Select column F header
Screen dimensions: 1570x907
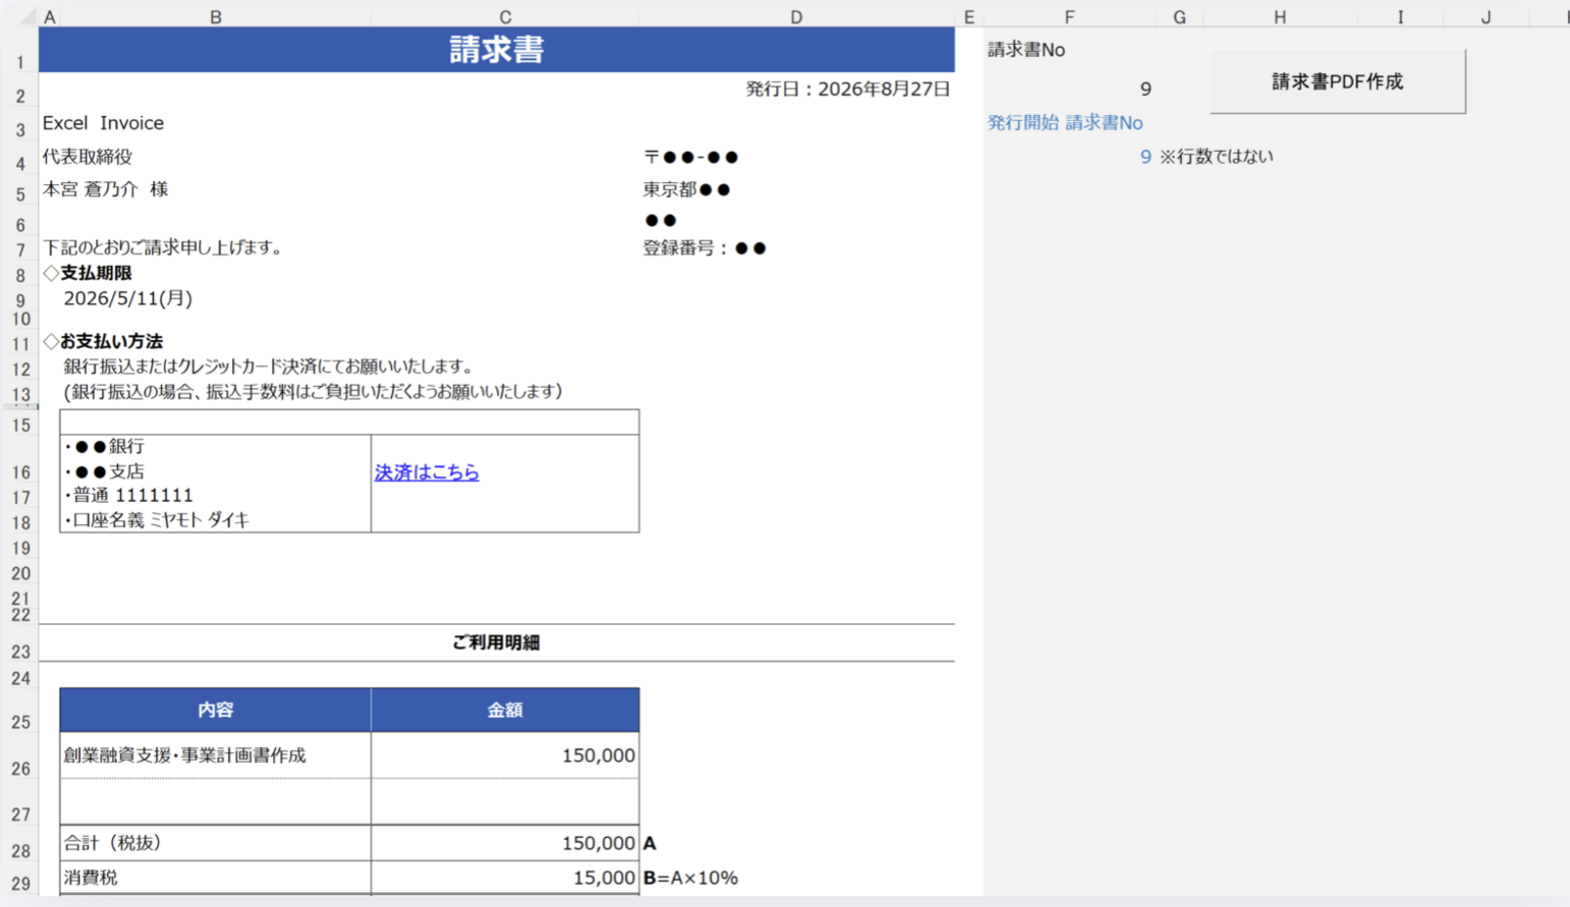tap(1070, 17)
